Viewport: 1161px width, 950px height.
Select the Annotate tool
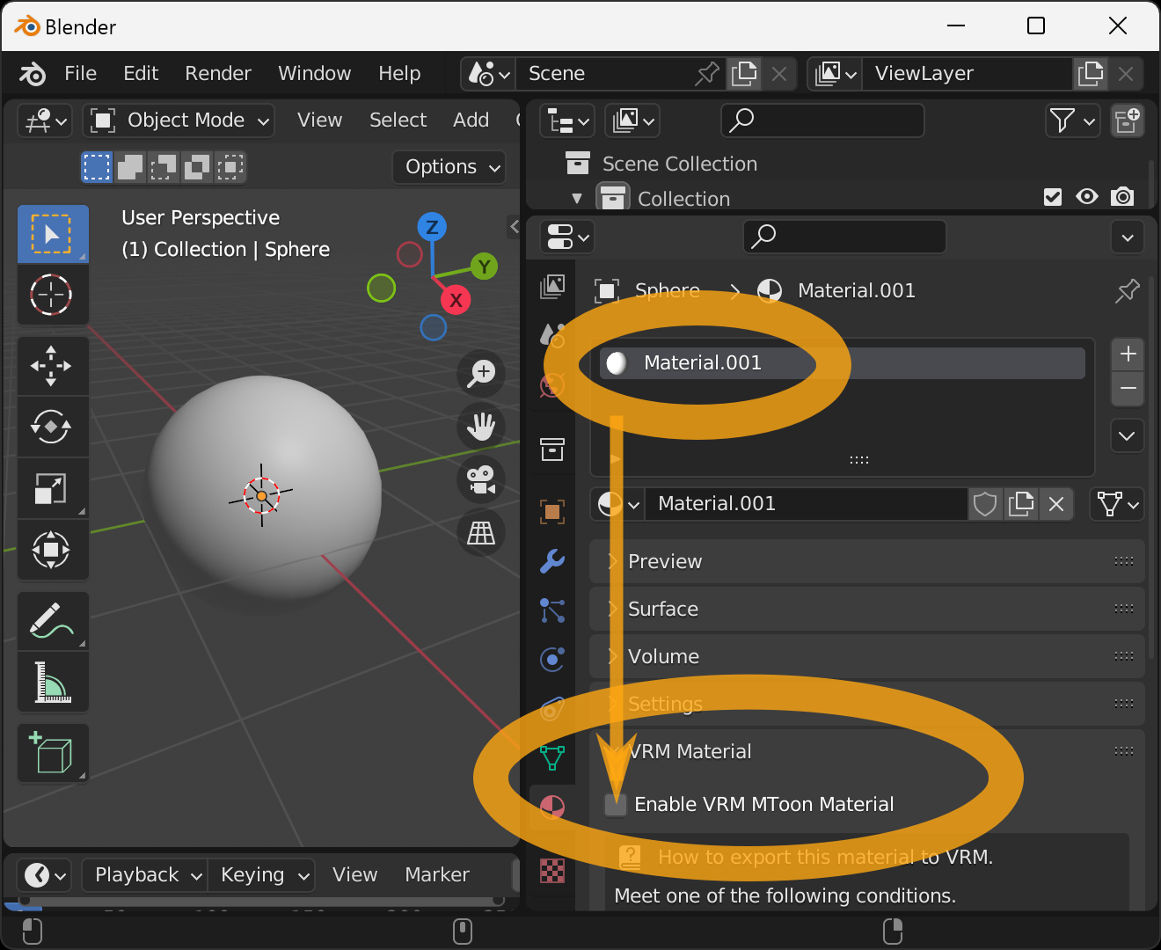click(52, 620)
